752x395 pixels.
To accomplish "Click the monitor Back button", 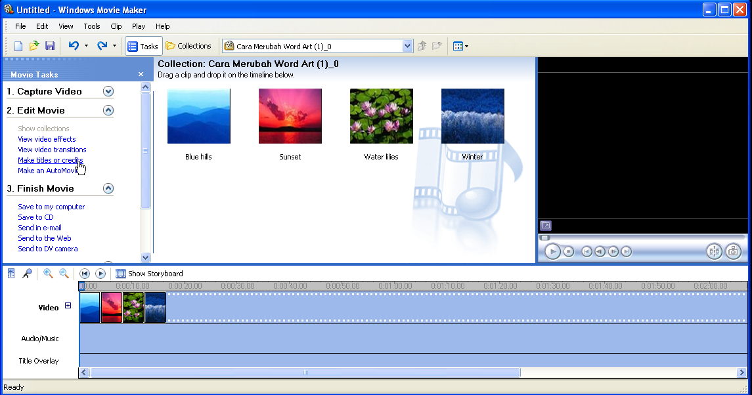I will point(586,252).
